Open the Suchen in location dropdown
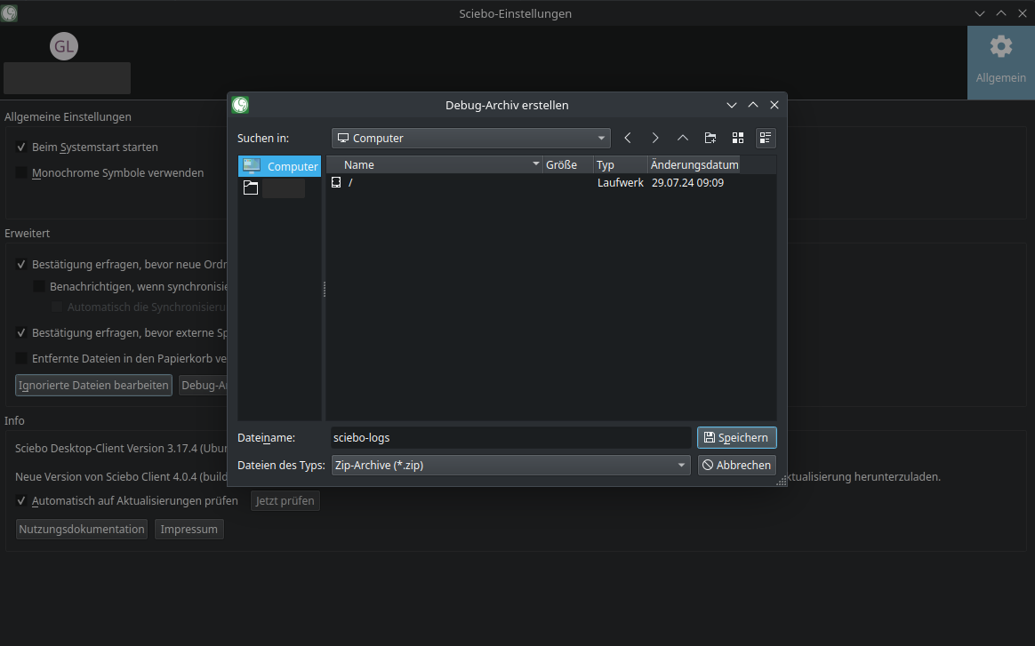This screenshot has height=646, width=1035. point(471,138)
